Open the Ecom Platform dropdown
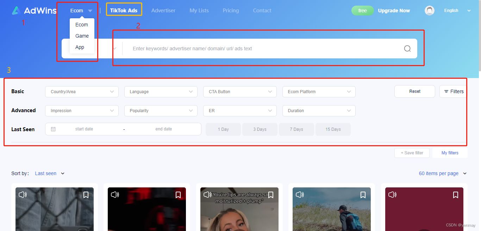 [319, 92]
